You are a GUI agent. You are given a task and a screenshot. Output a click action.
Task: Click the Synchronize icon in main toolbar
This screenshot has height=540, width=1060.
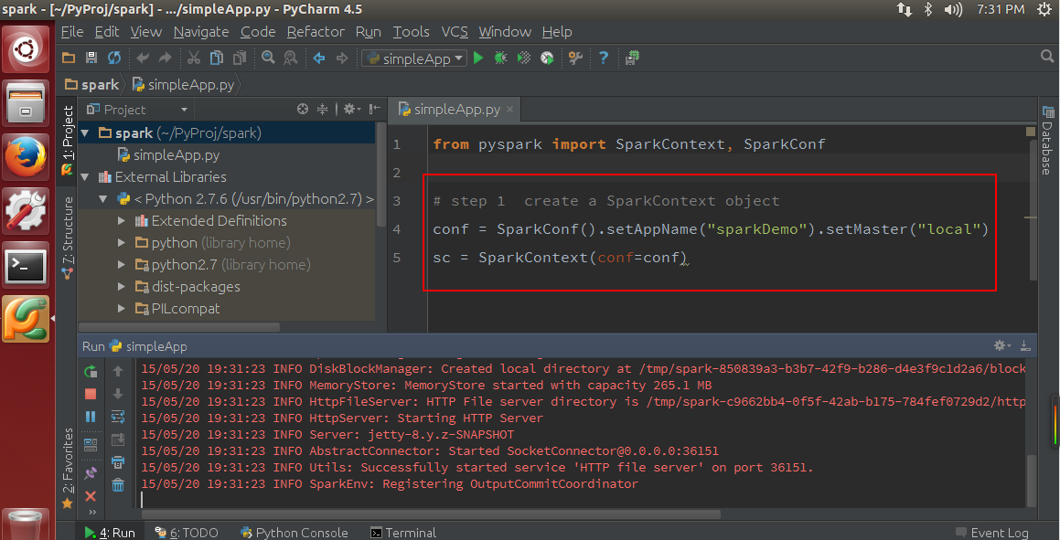point(114,58)
